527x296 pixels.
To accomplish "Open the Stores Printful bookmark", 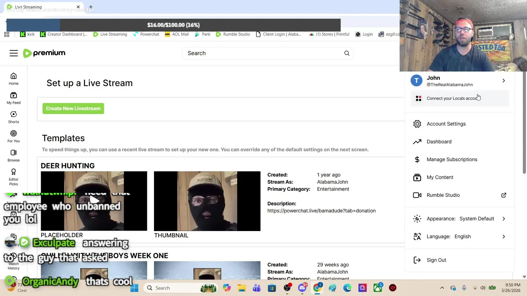I will (329, 34).
